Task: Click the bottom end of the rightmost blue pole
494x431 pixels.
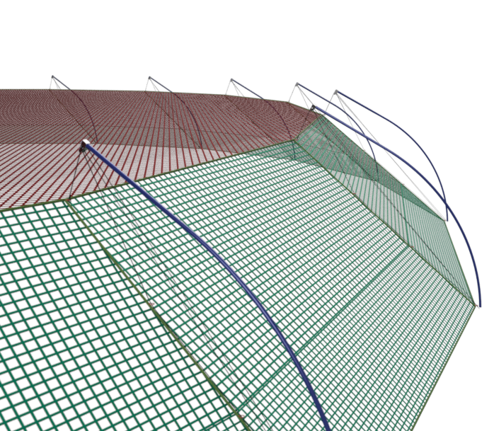Action: (479, 306)
